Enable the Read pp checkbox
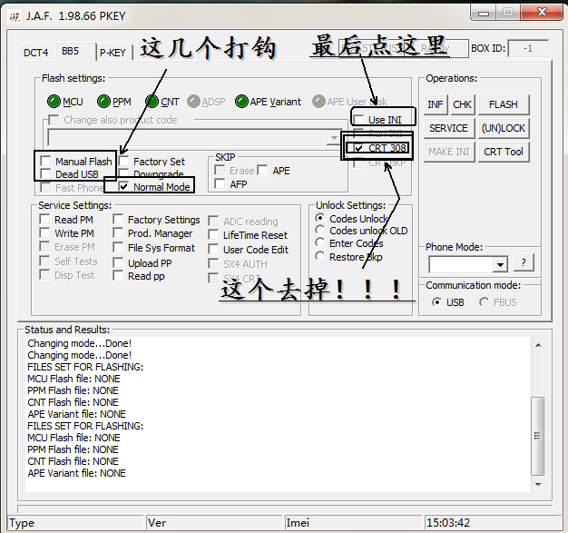 coord(118,275)
